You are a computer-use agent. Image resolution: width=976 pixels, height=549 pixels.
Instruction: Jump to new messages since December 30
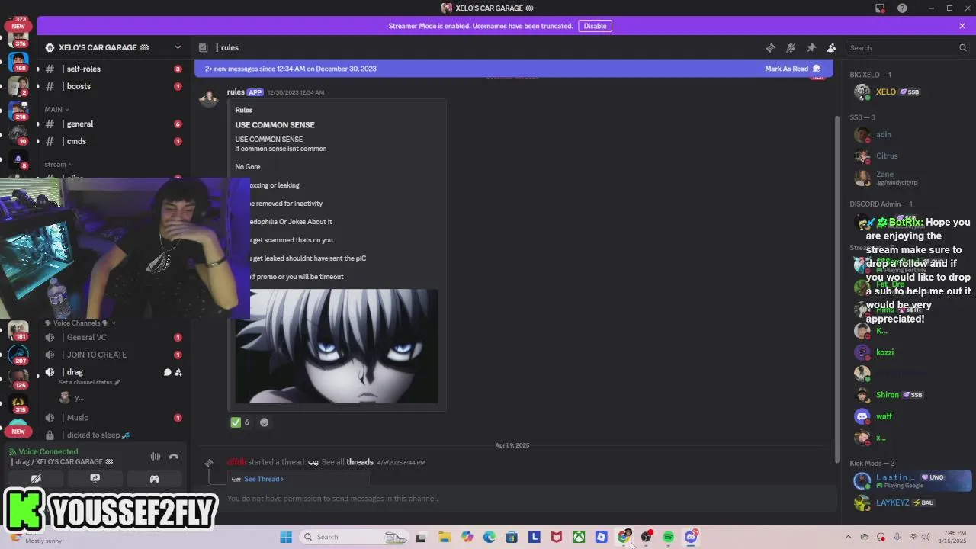point(291,69)
